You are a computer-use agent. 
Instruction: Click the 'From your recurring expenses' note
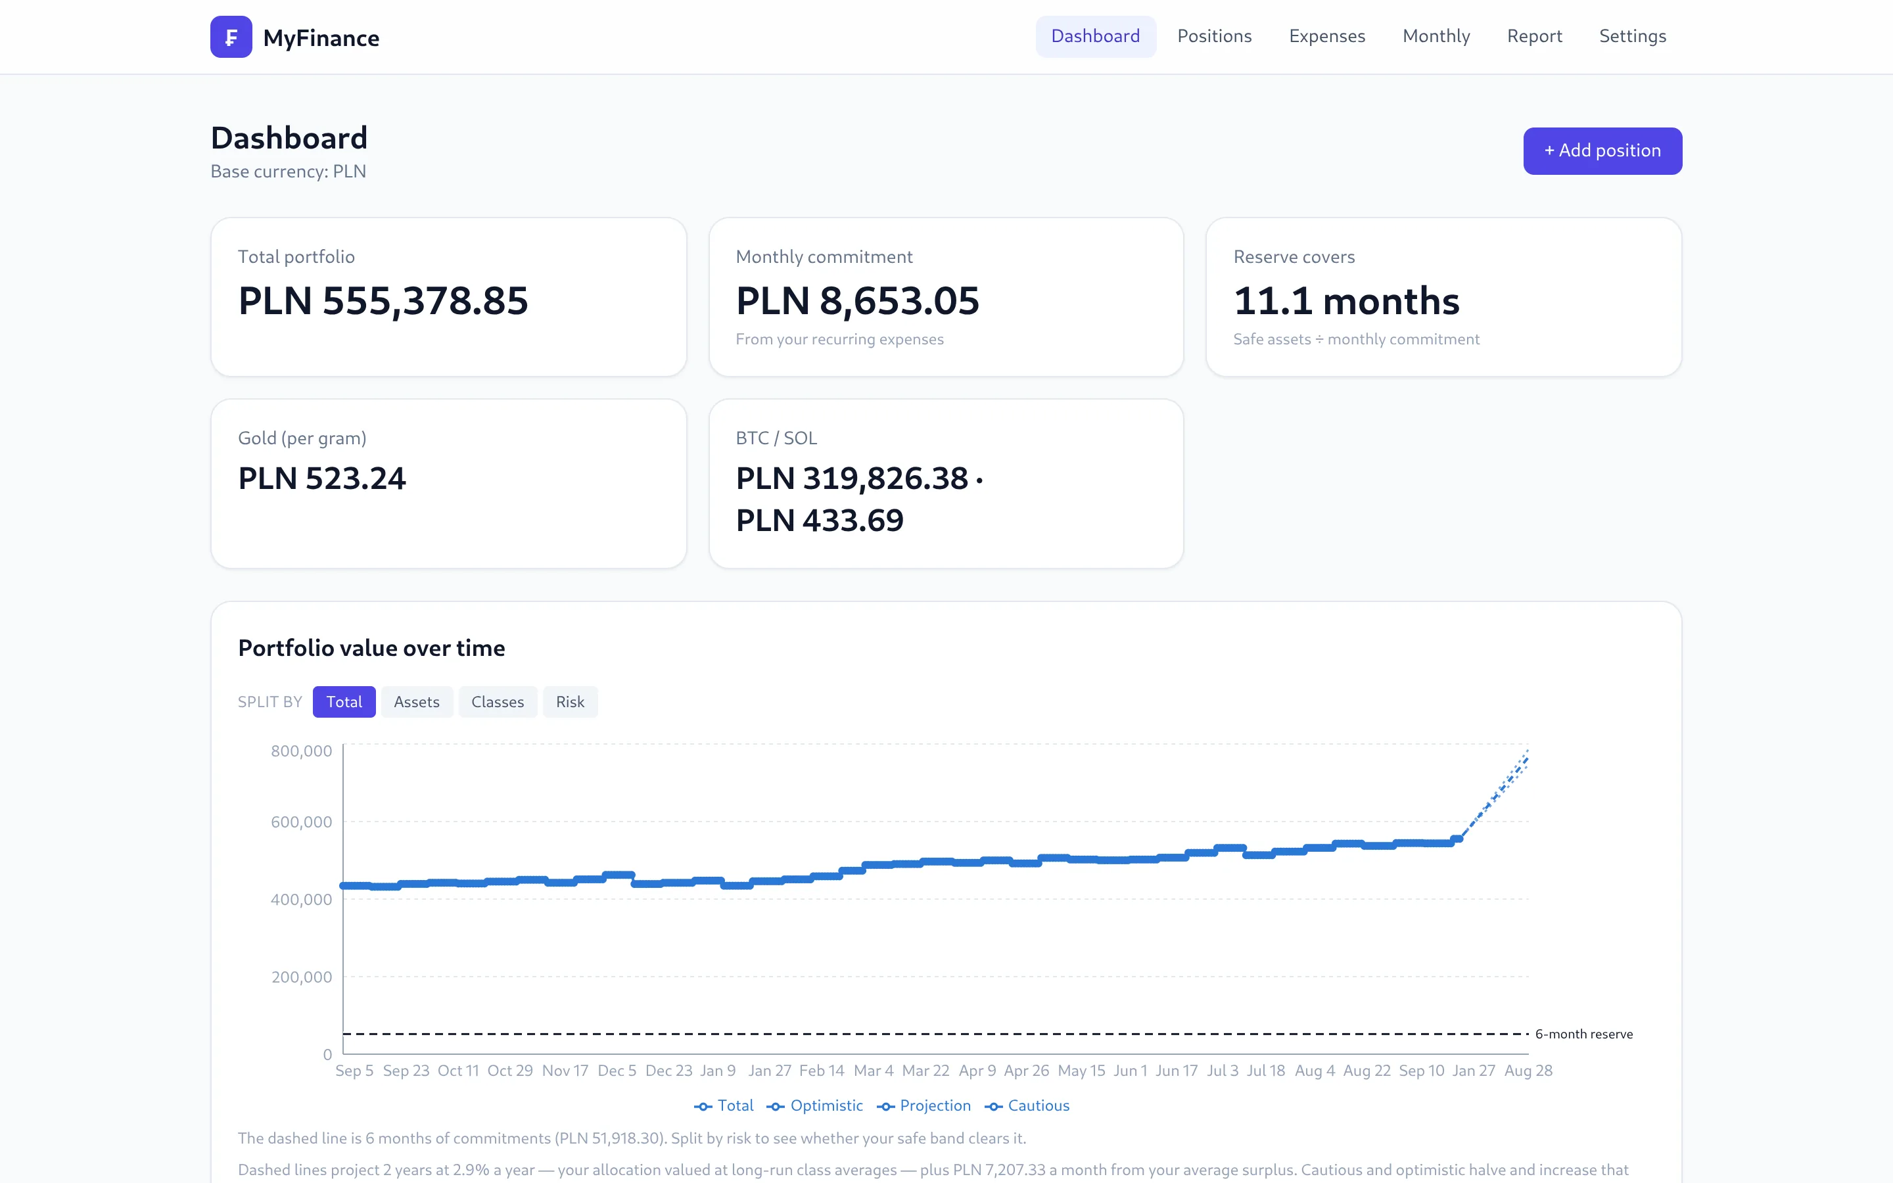[839, 338]
